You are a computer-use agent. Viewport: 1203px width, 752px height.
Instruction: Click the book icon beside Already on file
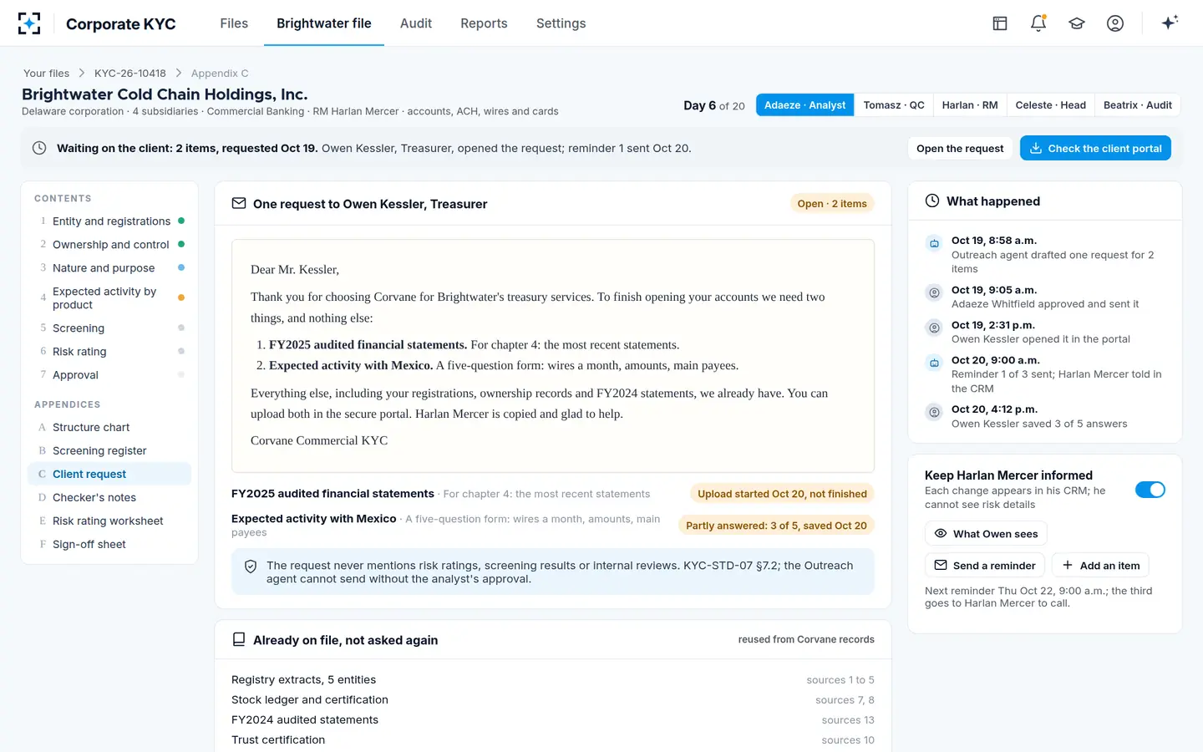click(x=239, y=639)
